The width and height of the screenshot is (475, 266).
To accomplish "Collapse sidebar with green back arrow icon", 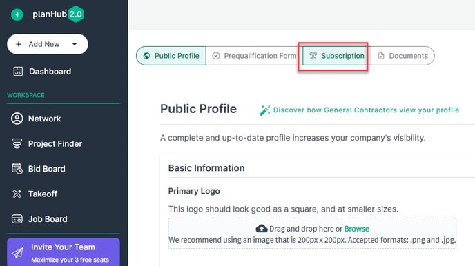I will (17, 14).
